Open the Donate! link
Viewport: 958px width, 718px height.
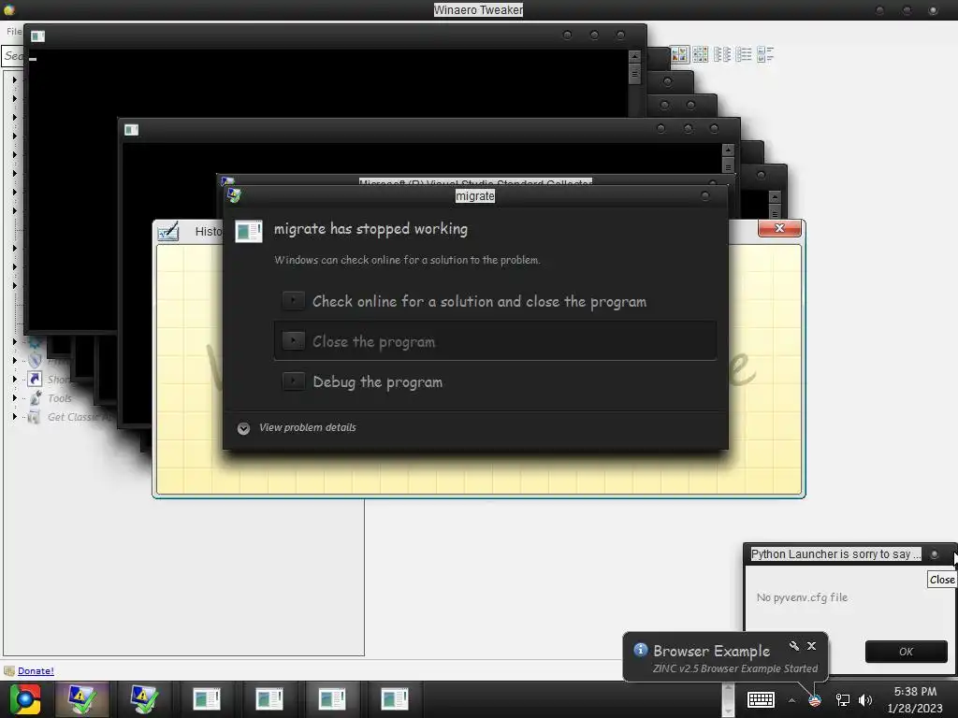[x=36, y=670]
